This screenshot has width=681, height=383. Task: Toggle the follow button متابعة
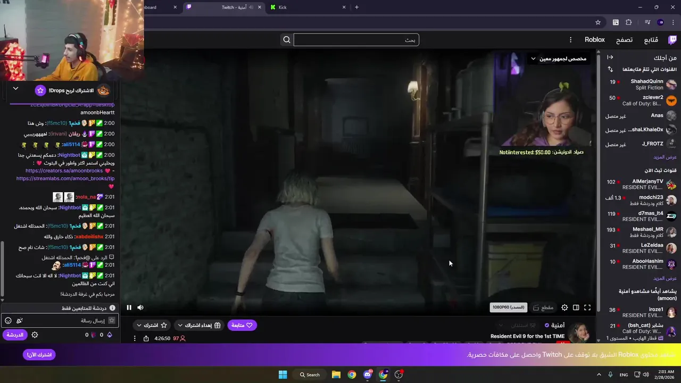tap(242, 325)
